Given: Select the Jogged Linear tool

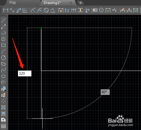Looking at the screenshot, I should pyautogui.click(x=114, y=10).
